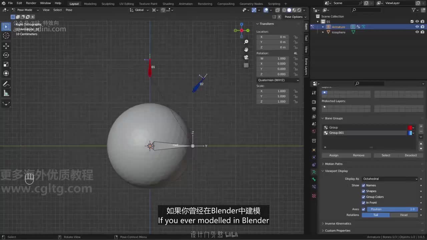Click the pan hand viewport icon
Viewport: 427px width, 240px height.
click(x=246, y=49)
